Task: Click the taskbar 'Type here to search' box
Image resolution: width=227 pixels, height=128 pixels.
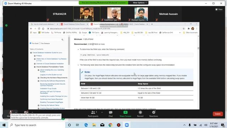Action: (x=37, y=125)
